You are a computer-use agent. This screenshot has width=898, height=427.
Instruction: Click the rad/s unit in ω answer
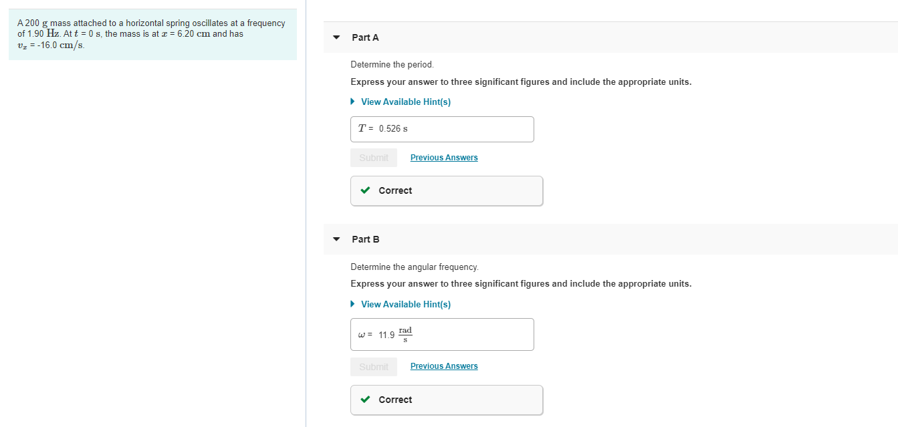(x=405, y=334)
